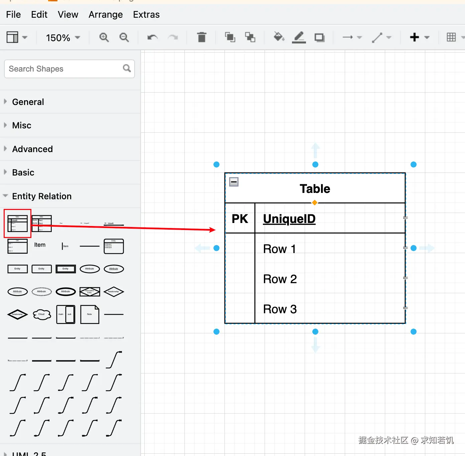Select the dotted-outline Attribute ellipse

click(x=41, y=292)
